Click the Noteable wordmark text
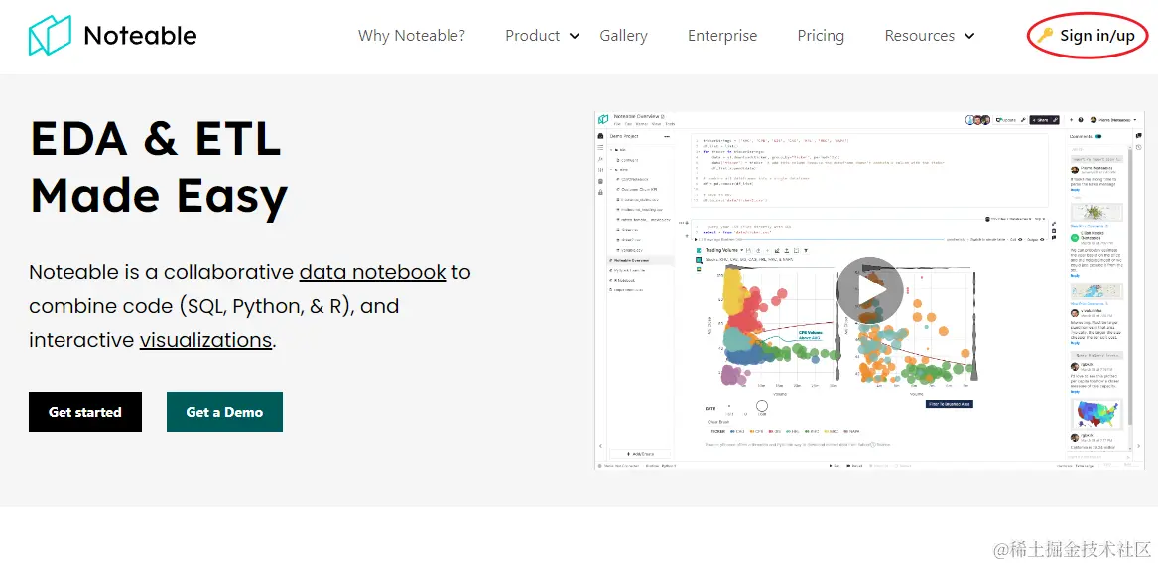The image size is (1158, 566). (140, 36)
